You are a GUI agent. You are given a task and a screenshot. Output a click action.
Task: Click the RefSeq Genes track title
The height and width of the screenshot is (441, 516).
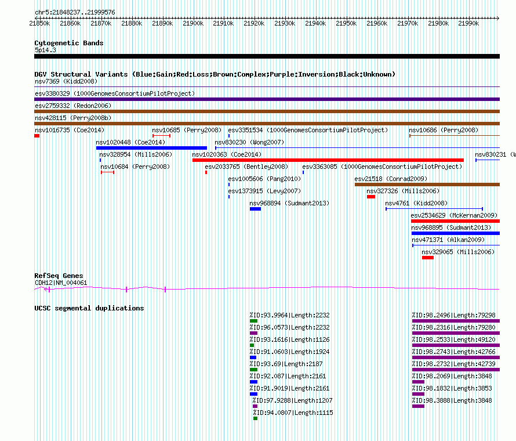tap(59, 276)
